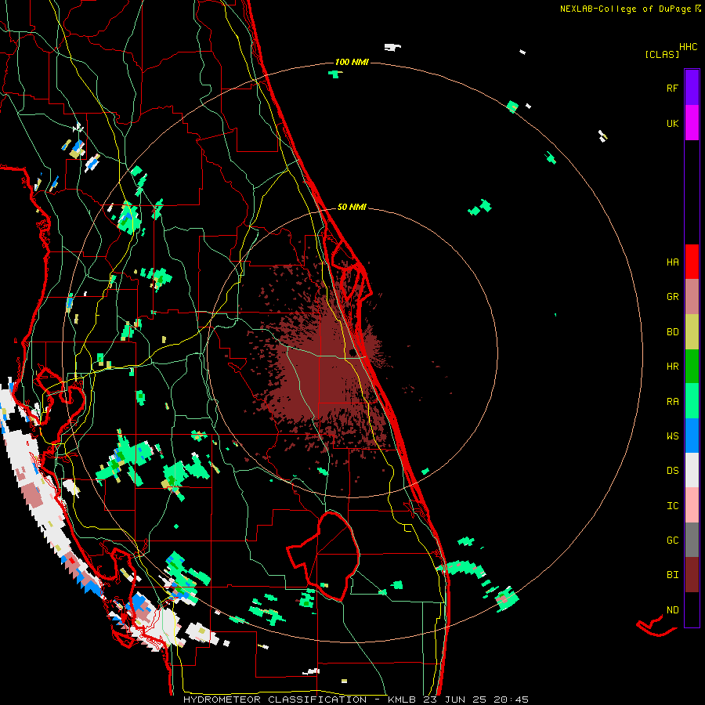Click the IC light pink legend swatch
Viewport: 705px width, 705px height.
pyautogui.click(x=692, y=505)
